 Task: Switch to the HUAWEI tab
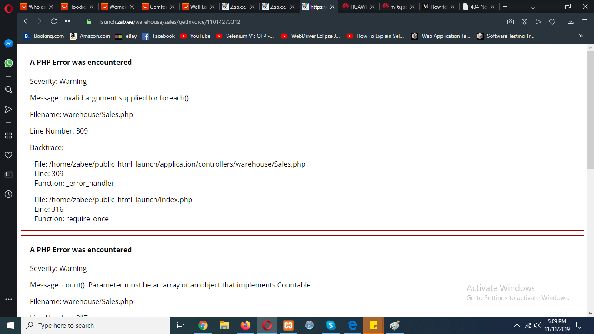coord(359,7)
